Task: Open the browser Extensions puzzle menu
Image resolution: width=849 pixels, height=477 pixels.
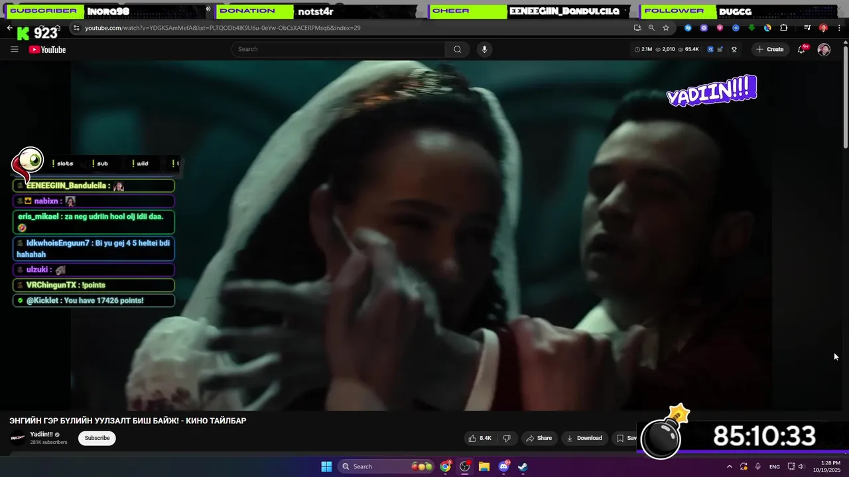Action: (x=783, y=28)
